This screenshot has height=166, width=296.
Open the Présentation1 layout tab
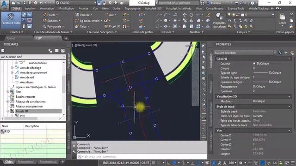point(26,162)
